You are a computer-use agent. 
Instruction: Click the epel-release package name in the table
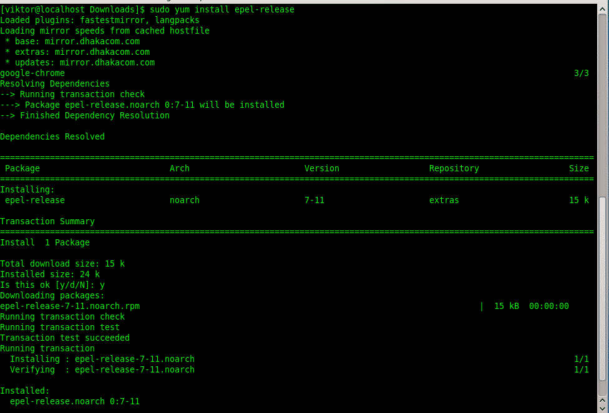click(x=34, y=200)
